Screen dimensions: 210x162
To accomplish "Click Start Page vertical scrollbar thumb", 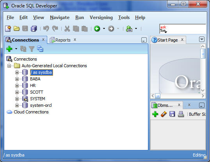I will pyautogui.click(x=203, y=54).
